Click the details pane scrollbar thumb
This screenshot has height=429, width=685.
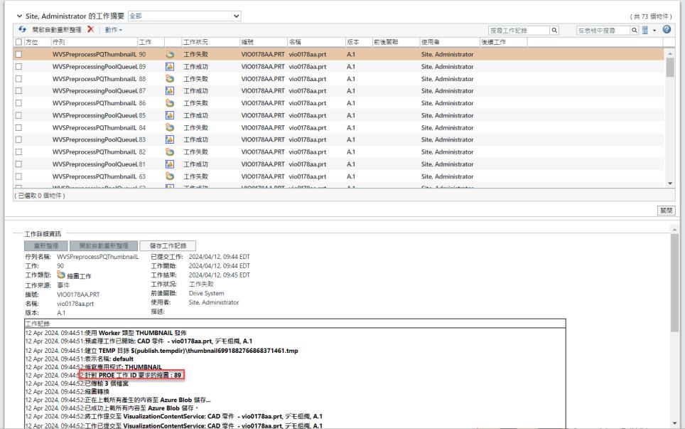point(674,282)
